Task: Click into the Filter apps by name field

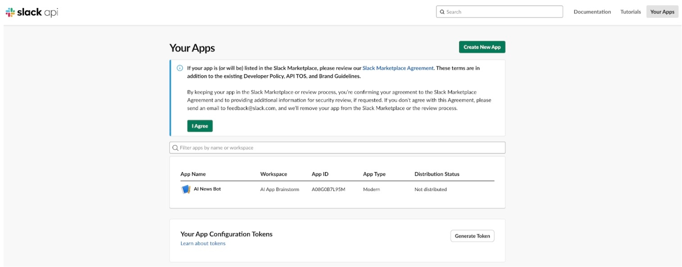Action: pos(338,148)
